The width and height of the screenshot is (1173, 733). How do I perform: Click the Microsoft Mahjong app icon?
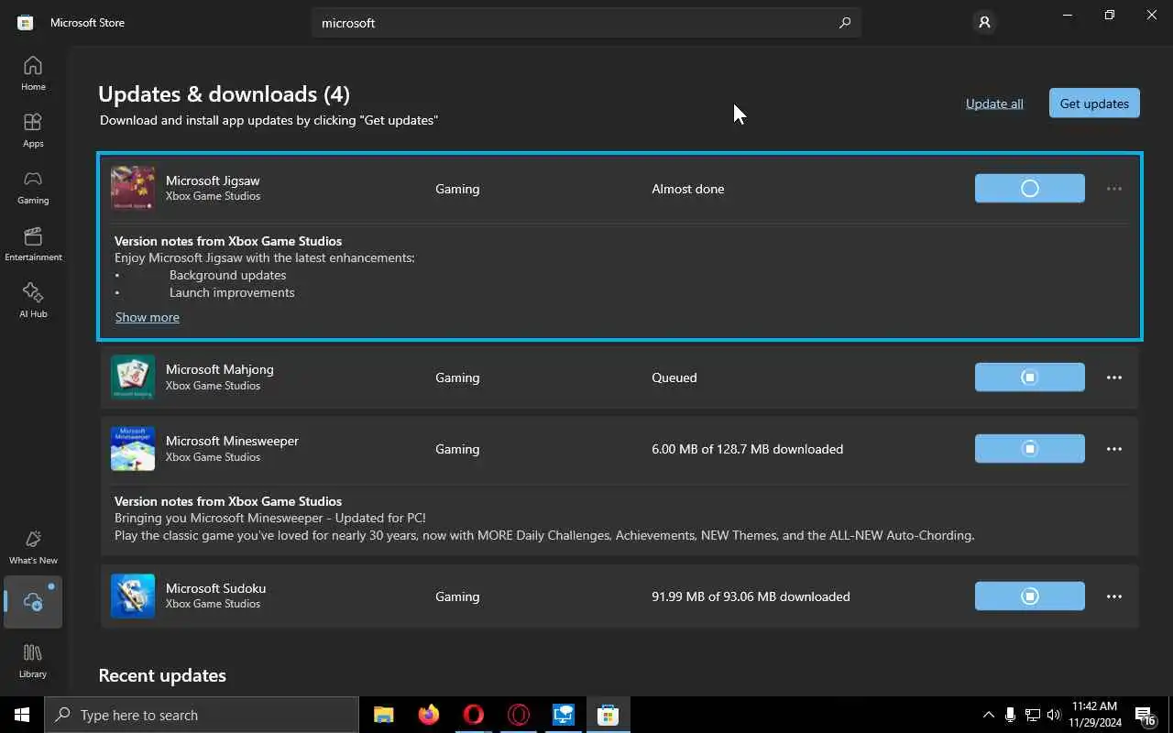[x=133, y=377]
